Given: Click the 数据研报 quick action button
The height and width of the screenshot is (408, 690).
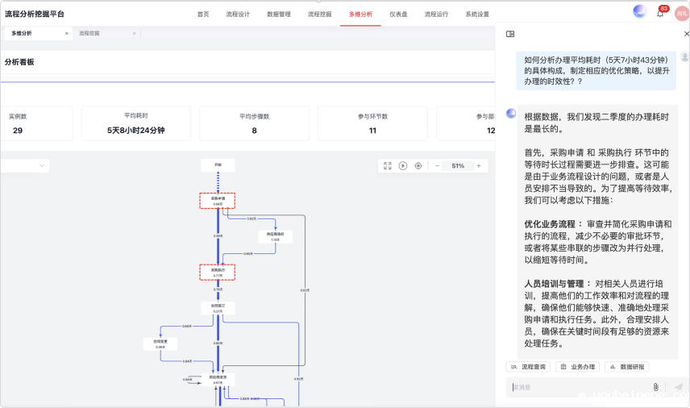Looking at the screenshot, I should [x=626, y=366].
